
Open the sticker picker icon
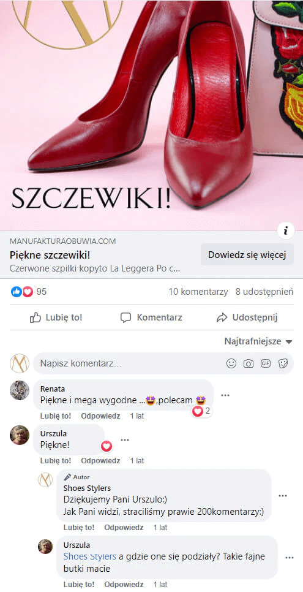283,363
